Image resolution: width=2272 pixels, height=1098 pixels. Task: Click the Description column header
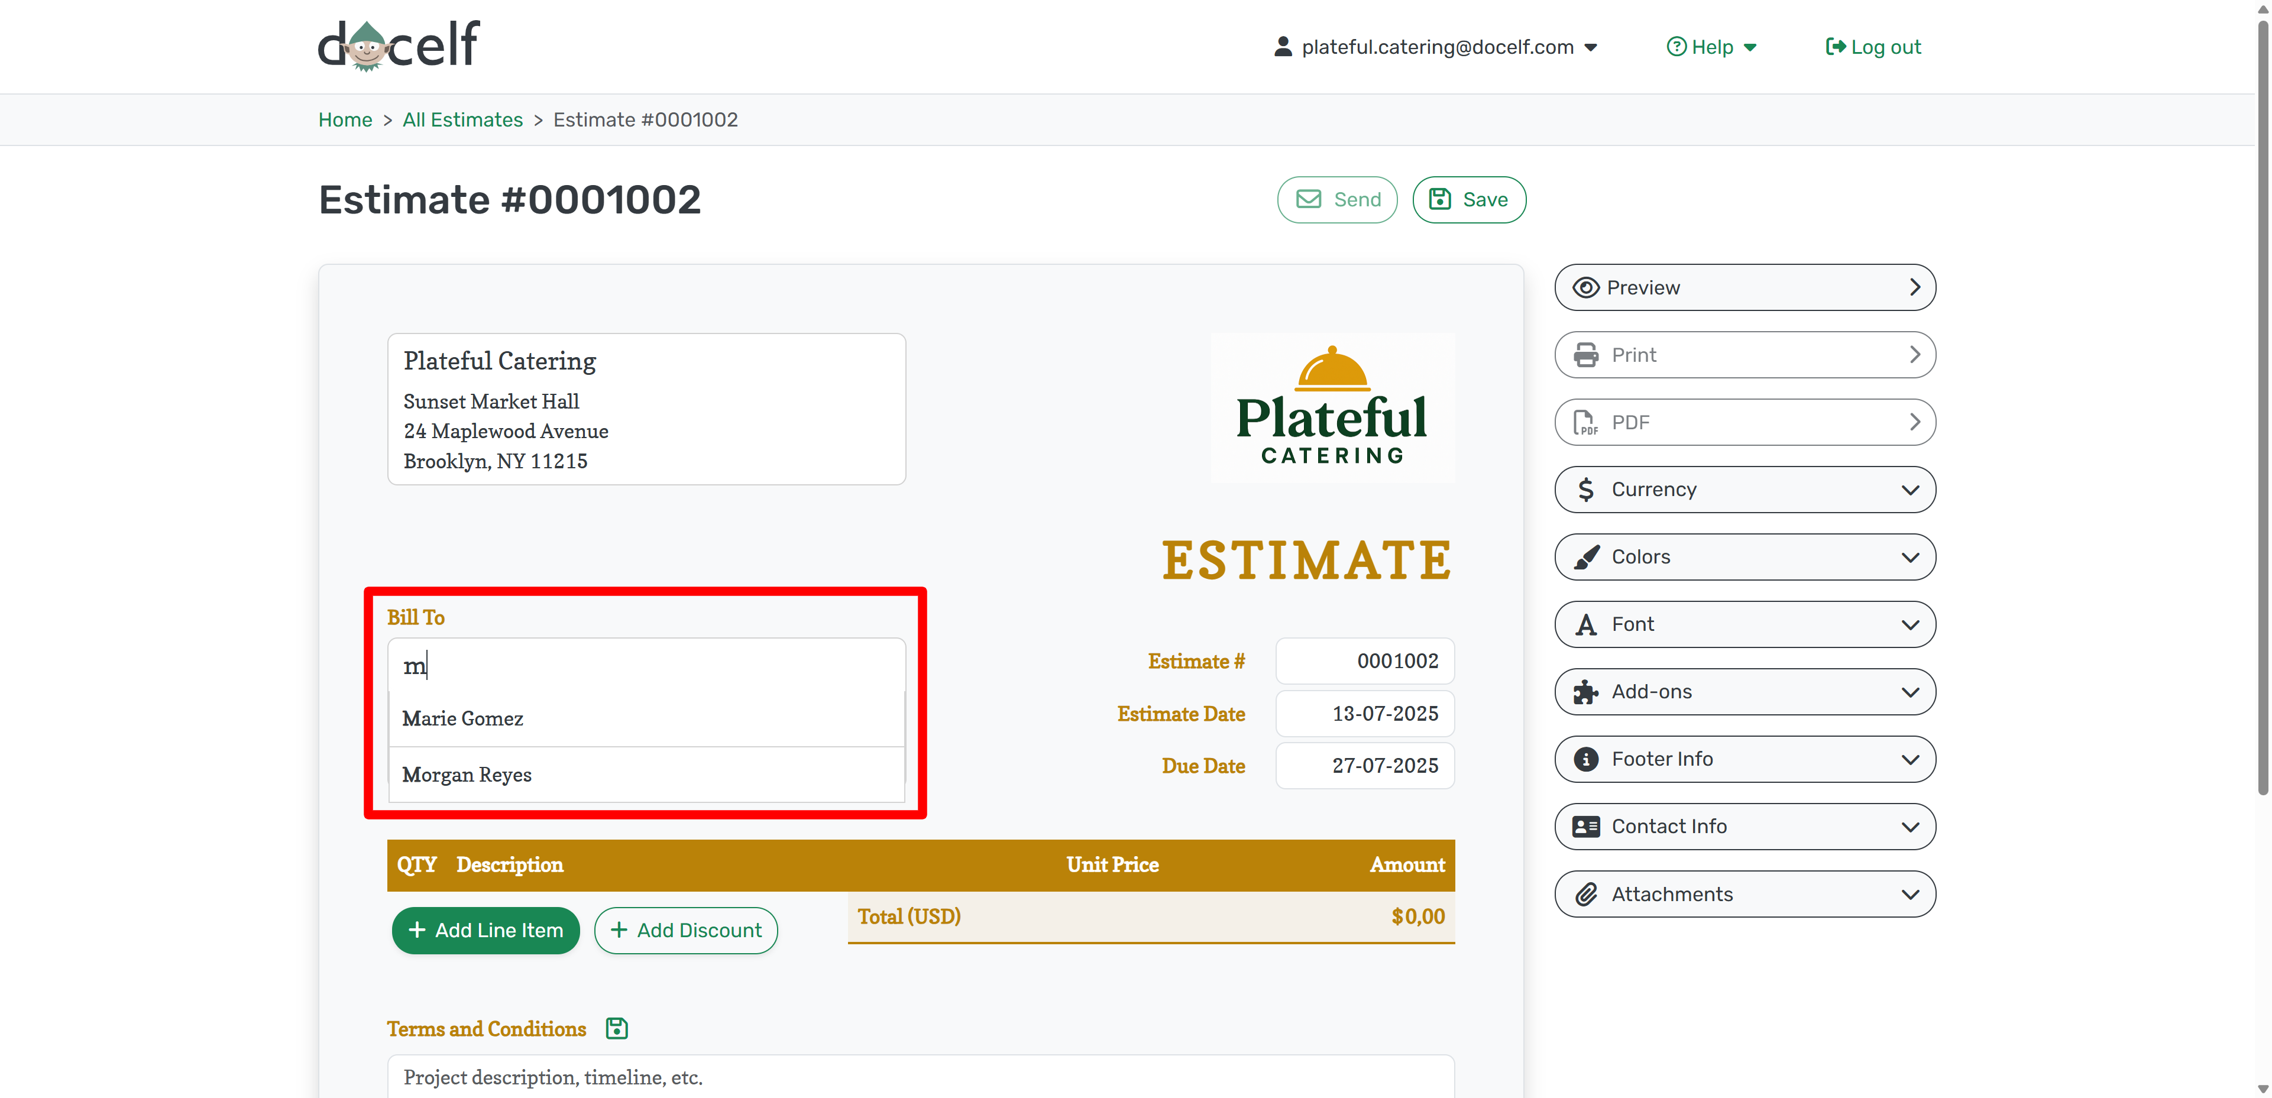[509, 864]
